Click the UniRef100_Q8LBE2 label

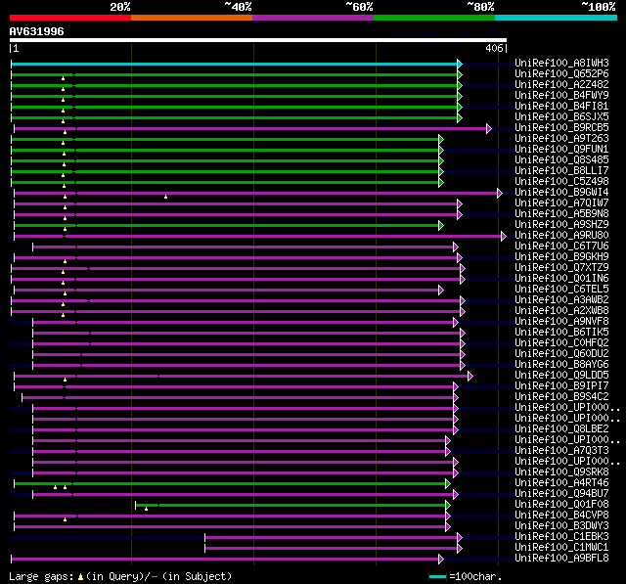561,429
